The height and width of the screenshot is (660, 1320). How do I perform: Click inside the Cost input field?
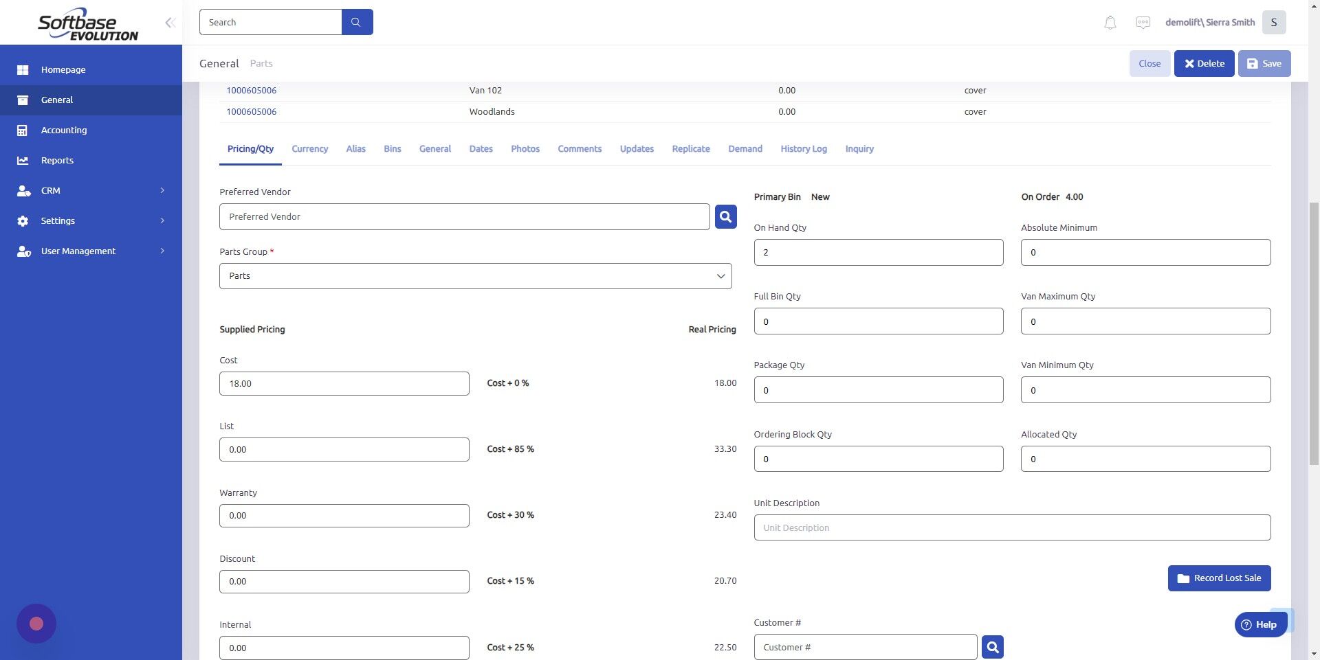tap(344, 383)
